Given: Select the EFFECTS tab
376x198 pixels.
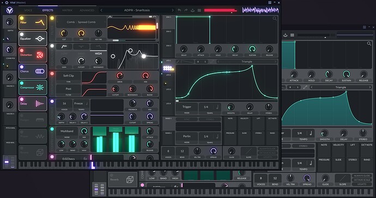Looking at the screenshot, I should pyautogui.click(x=48, y=10).
